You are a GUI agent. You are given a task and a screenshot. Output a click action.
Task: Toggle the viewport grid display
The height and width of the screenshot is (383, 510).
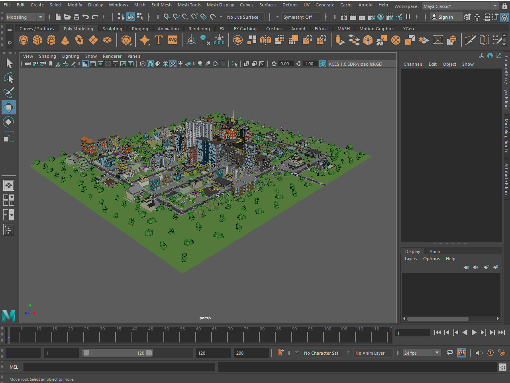point(85,64)
